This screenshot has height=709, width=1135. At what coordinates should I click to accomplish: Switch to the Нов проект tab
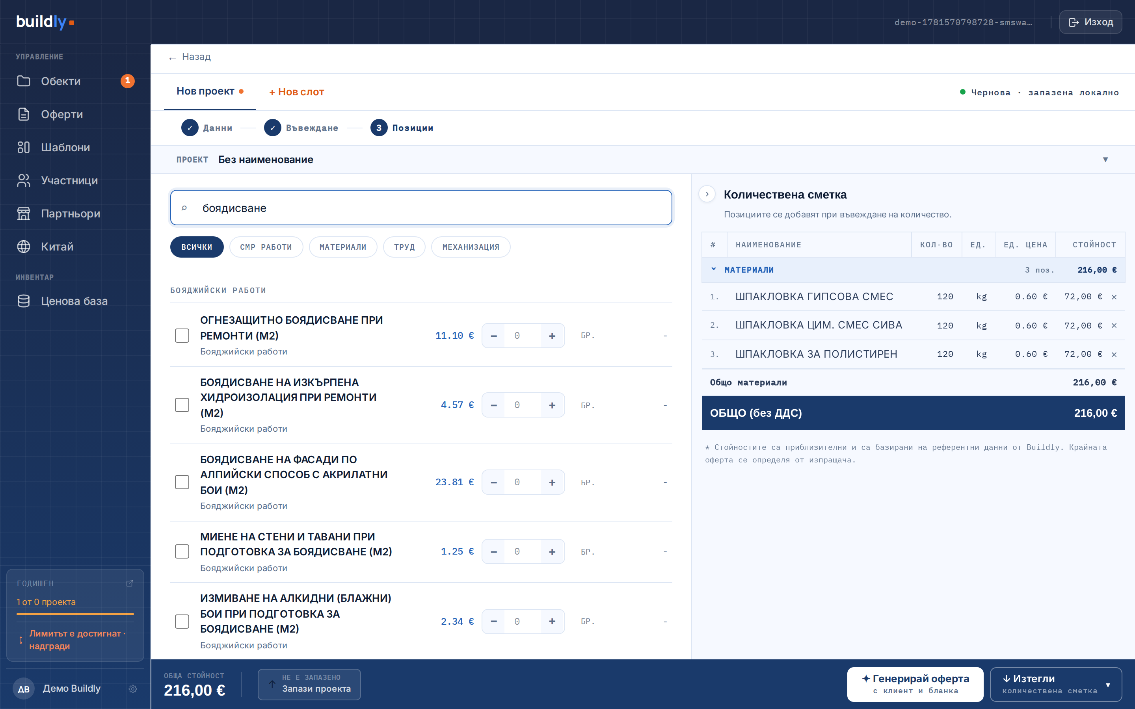click(x=210, y=91)
